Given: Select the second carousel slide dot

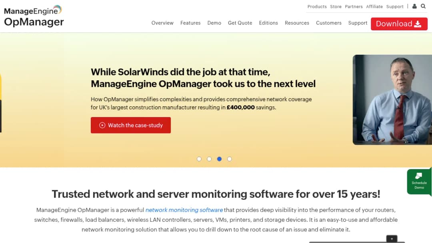Looking at the screenshot, I should 209,159.
